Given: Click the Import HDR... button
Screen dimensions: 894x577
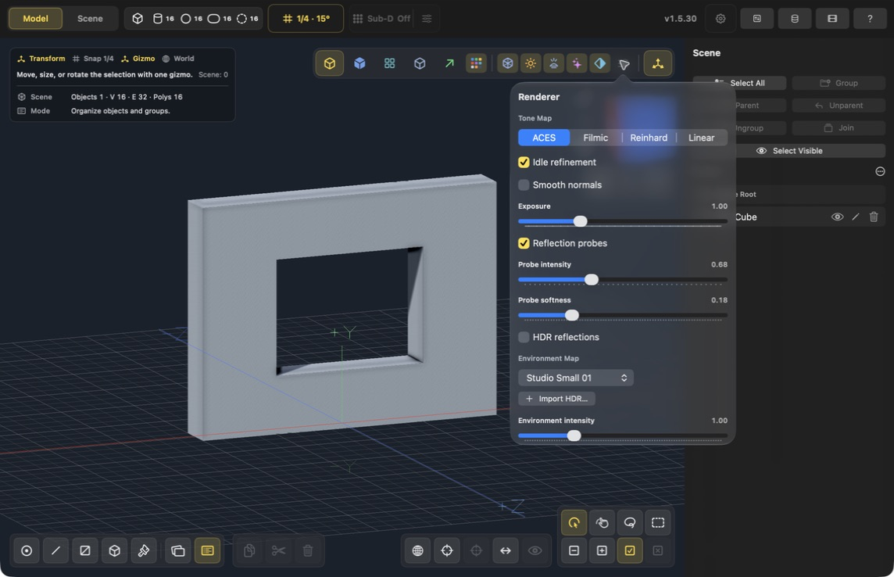Looking at the screenshot, I should tap(556, 399).
